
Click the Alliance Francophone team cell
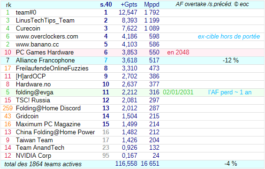[45, 61]
